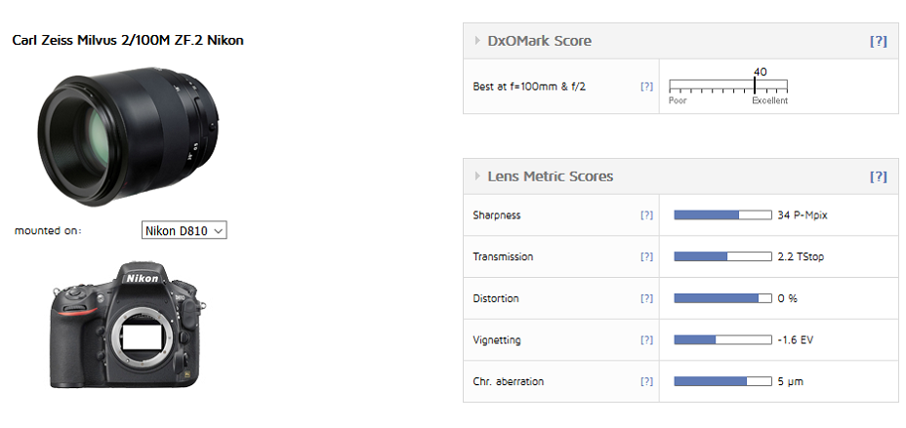Click the Carl Zeiss Milvus lens title
This screenshot has height=428, width=906.
click(x=128, y=41)
